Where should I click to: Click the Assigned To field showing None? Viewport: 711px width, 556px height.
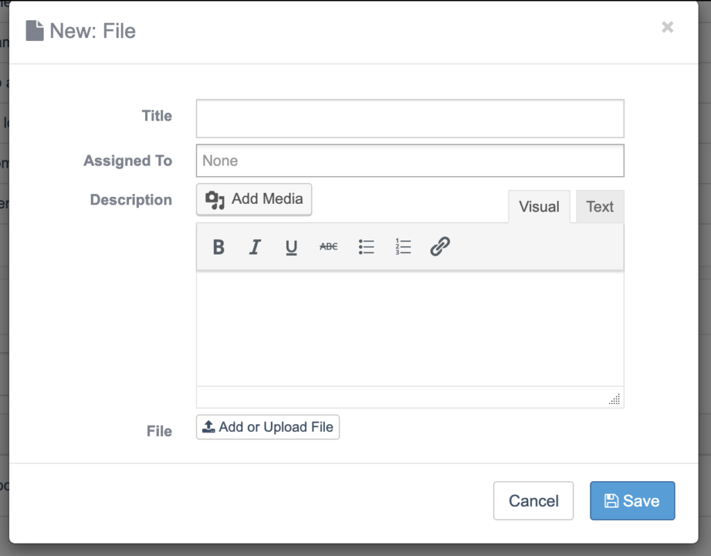coord(410,160)
